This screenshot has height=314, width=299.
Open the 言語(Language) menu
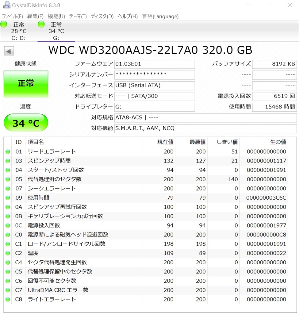point(160,16)
